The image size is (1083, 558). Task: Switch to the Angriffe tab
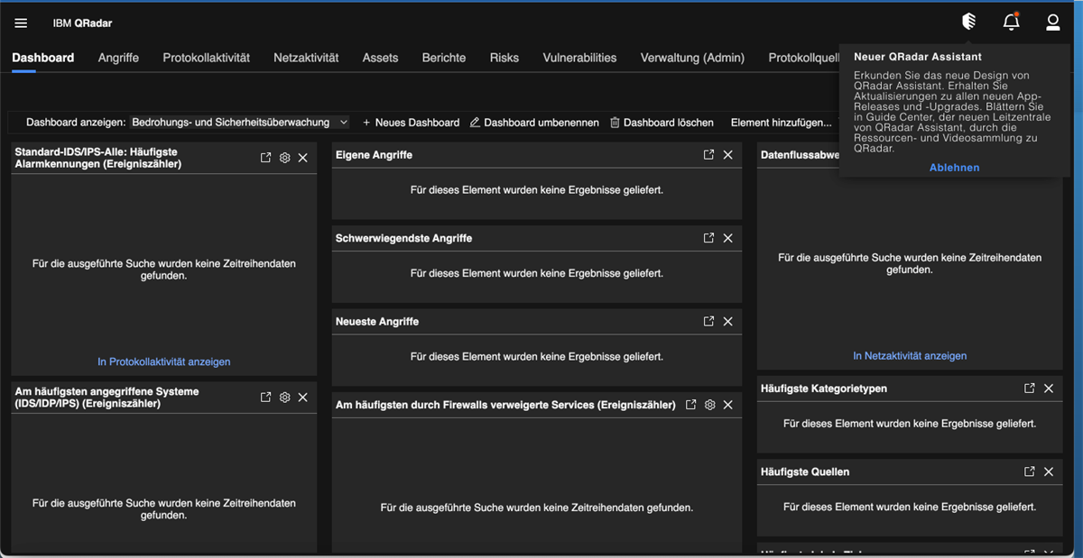(x=118, y=58)
